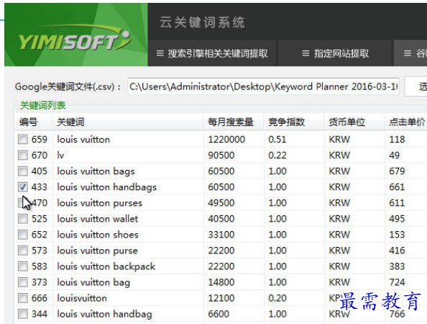Select keyword 'louis vuitton' in row 659
This screenshot has width=427, height=324.
point(83,140)
